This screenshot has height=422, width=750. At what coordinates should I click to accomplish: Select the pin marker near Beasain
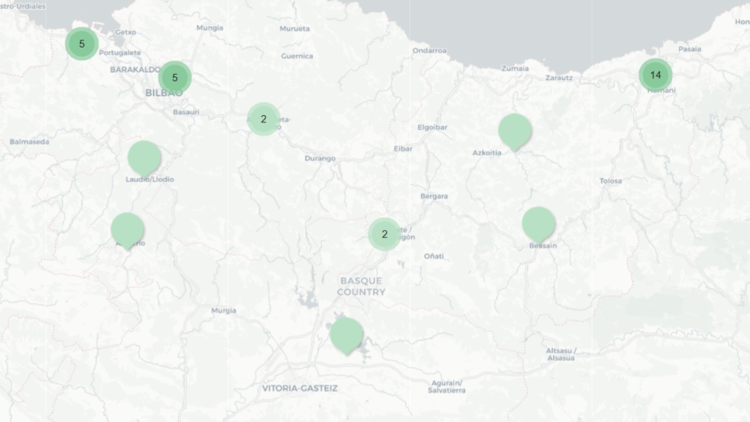pyautogui.click(x=540, y=220)
